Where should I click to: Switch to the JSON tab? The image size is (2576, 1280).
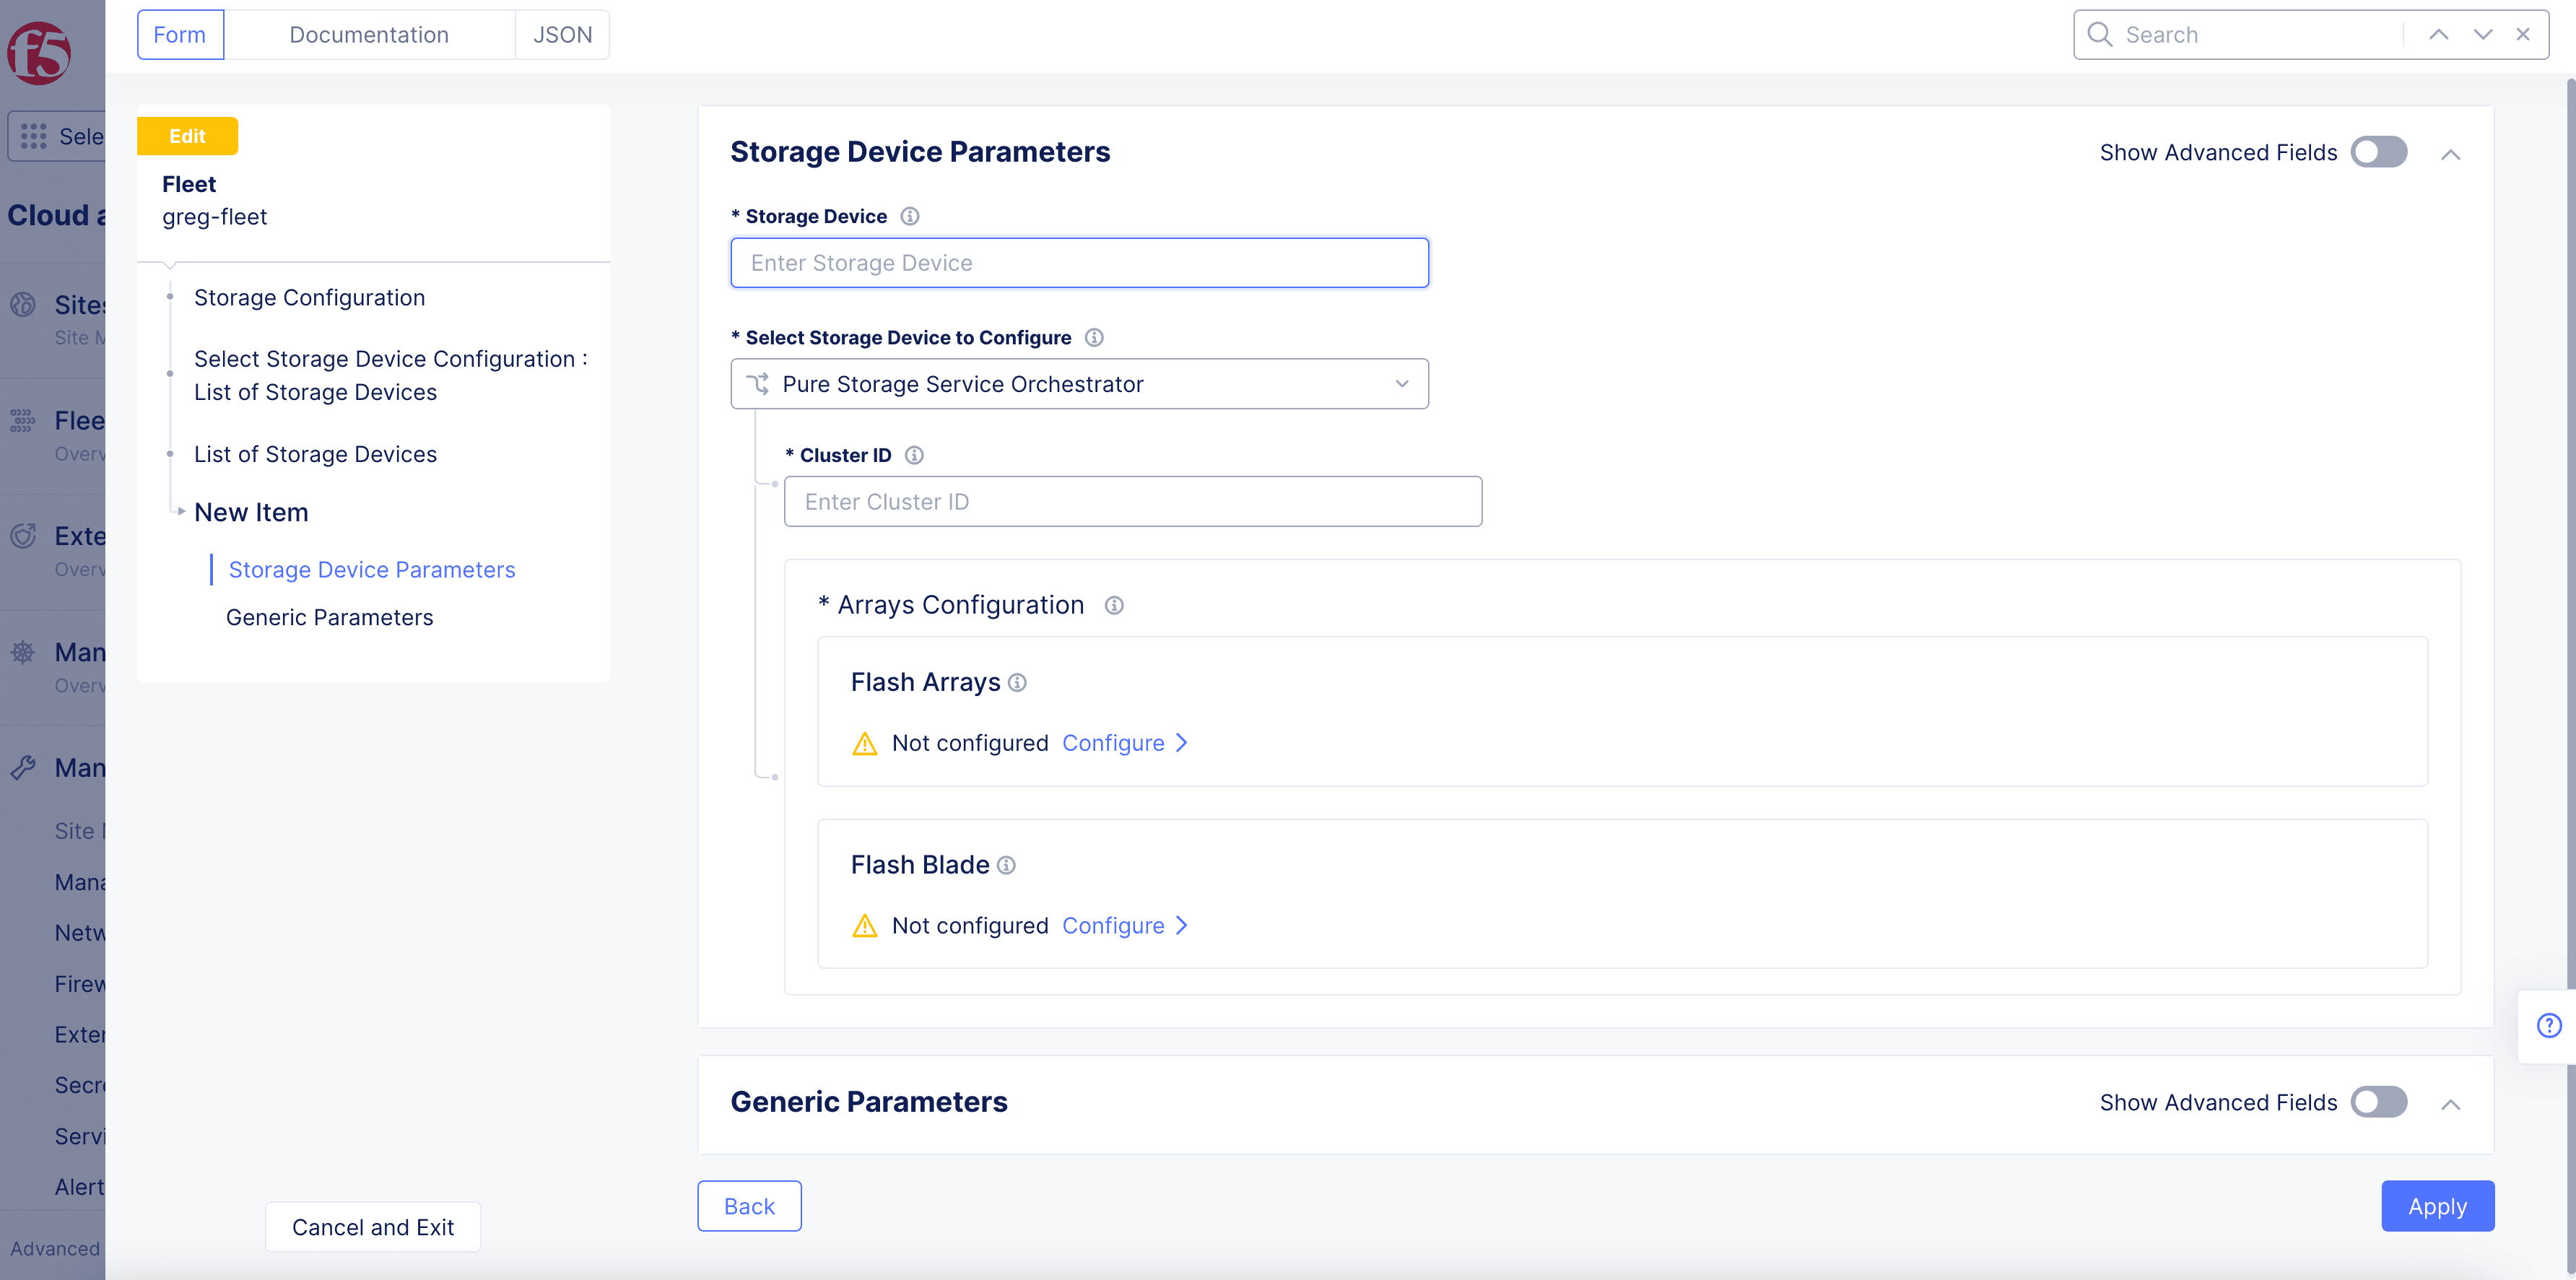(562, 33)
